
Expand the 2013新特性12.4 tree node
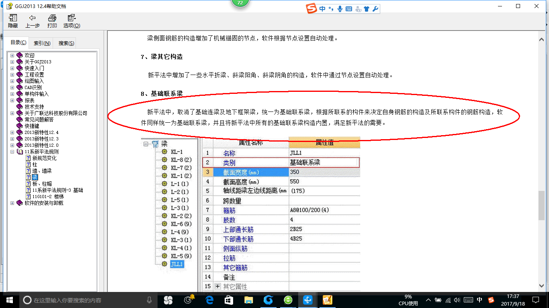point(12,132)
